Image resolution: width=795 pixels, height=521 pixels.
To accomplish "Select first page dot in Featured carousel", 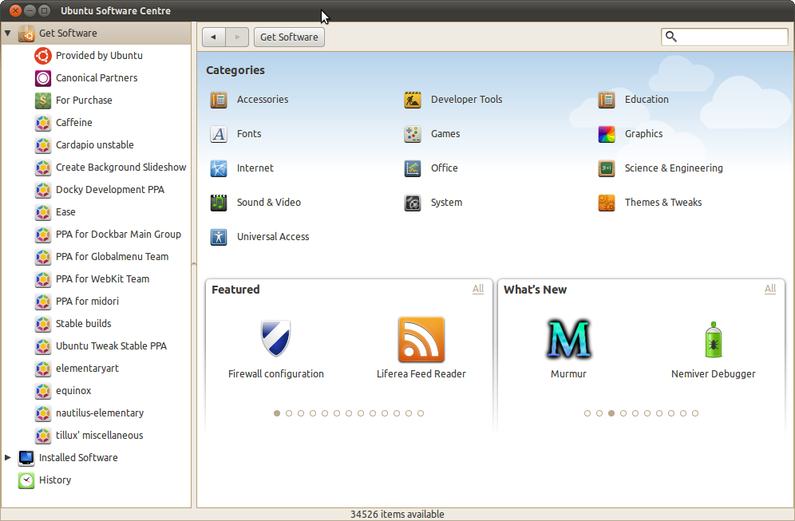I will pyautogui.click(x=277, y=413).
